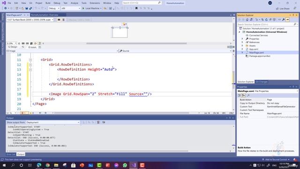300x169 pixels.
Task: Open Debug configuration dropdown
Action: (54, 8)
